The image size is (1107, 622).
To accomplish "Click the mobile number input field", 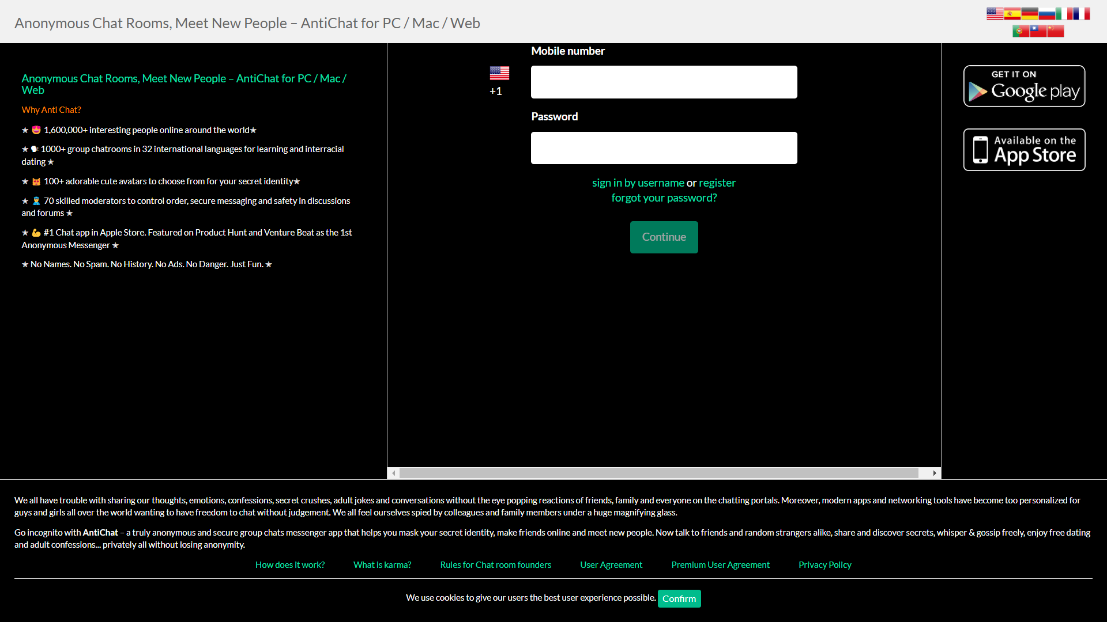I will [664, 82].
